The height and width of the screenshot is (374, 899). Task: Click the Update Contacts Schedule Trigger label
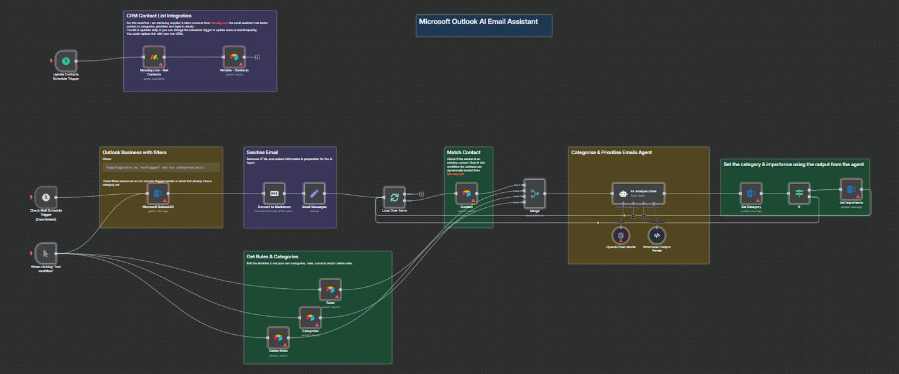(x=66, y=77)
